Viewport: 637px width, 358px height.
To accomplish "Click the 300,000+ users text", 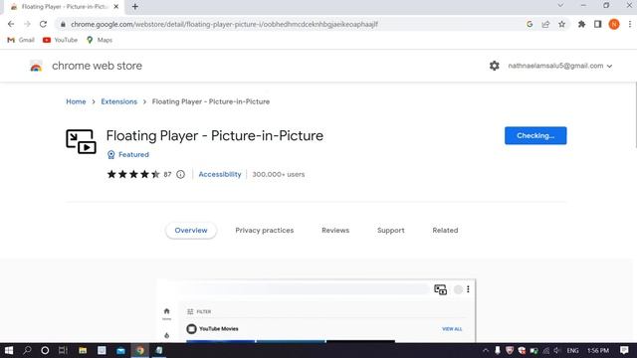I will click(279, 174).
